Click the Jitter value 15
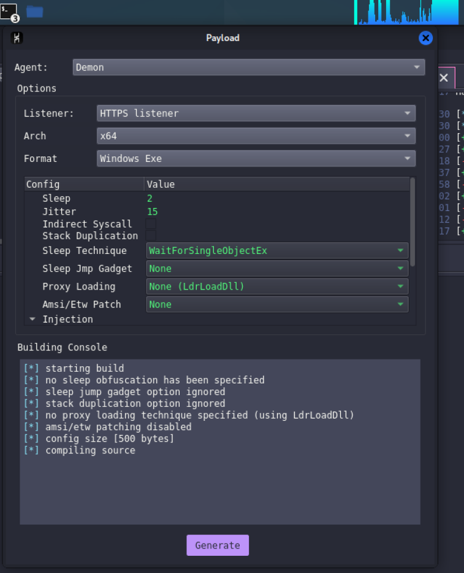The width and height of the screenshot is (464, 573). tap(152, 212)
